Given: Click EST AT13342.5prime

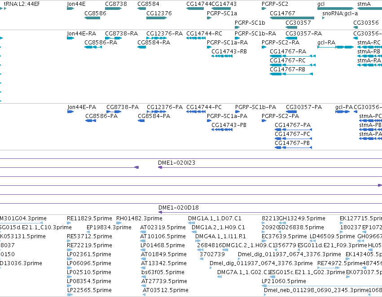Looking at the screenshot, I should (164, 264).
